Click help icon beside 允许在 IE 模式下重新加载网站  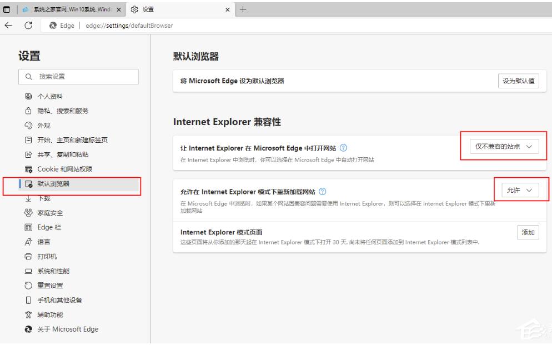(322, 192)
